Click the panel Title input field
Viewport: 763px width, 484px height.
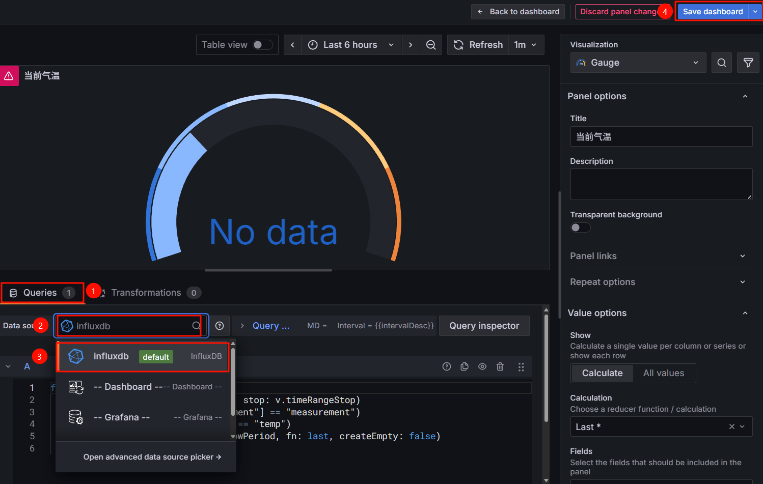tap(661, 136)
